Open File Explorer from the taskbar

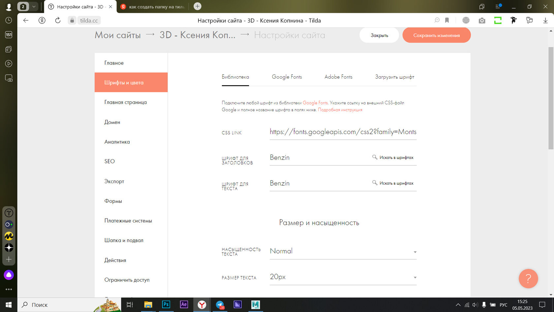pyautogui.click(x=148, y=305)
